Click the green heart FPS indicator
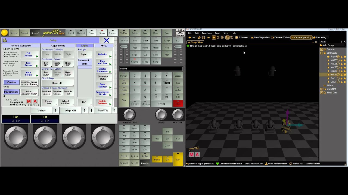 188,46
